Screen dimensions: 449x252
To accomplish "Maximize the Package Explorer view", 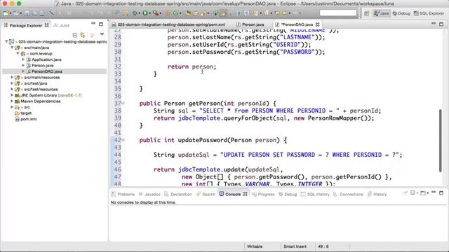I will 101,24.
